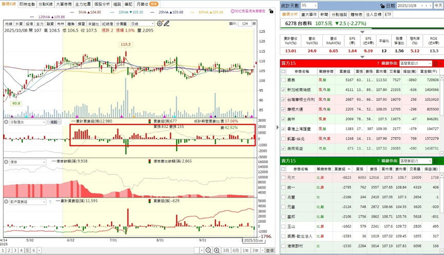This screenshot has width=444, height=255.
Task: Open the ETF tab
Action: point(388,14)
